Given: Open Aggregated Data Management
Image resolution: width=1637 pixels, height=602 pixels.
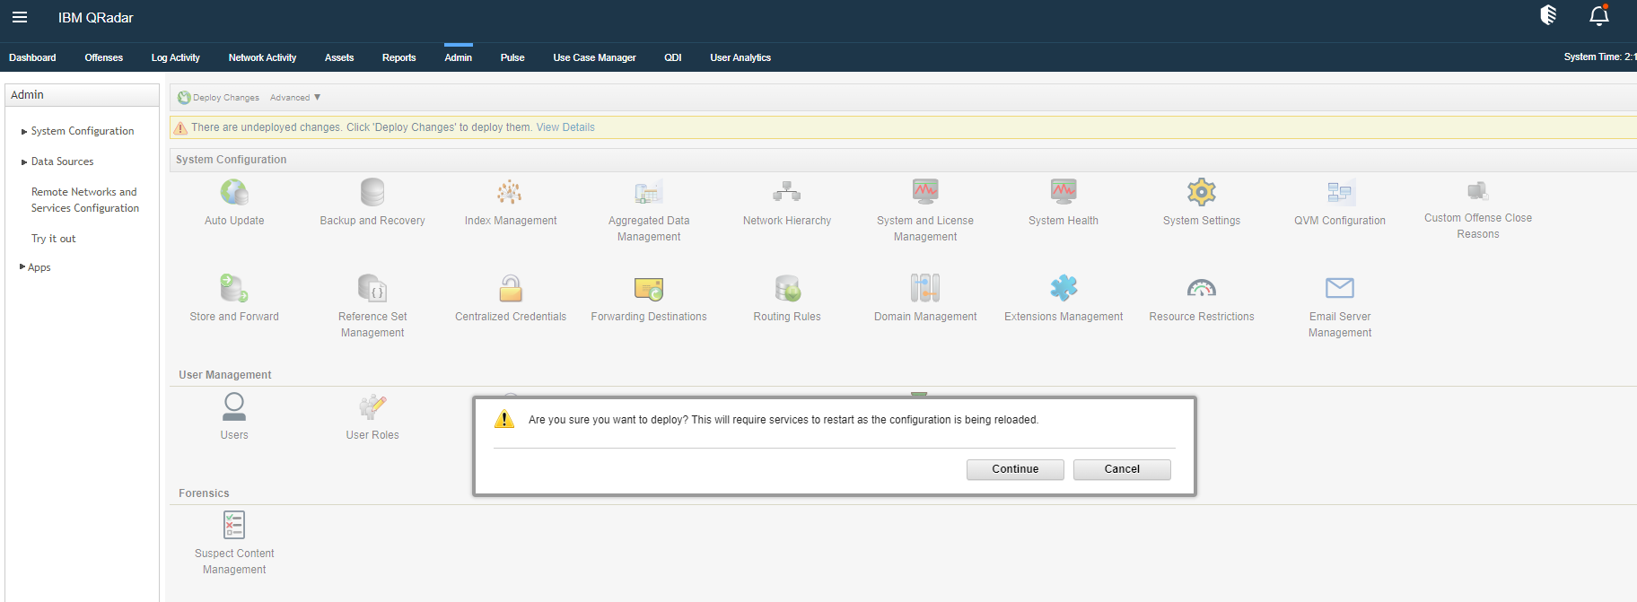Looking at the screenshot, I should [648, 192].
